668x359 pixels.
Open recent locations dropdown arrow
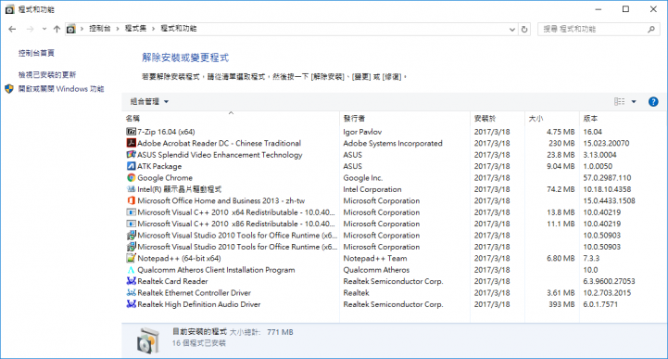tap(44, 29)
